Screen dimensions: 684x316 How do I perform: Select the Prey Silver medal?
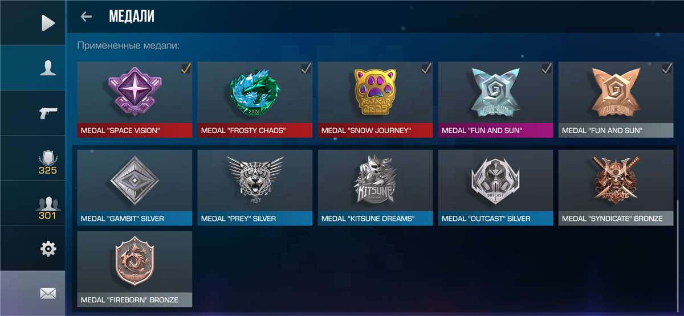[x=255, y=187]
